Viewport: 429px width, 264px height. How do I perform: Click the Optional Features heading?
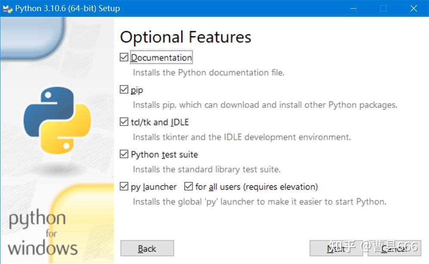coord(185,37)
